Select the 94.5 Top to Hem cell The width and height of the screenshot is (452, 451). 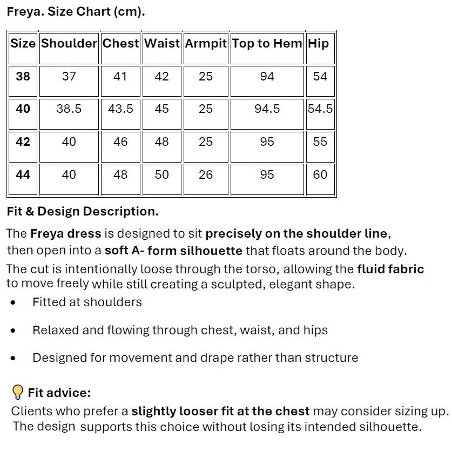tap(267, 109)
